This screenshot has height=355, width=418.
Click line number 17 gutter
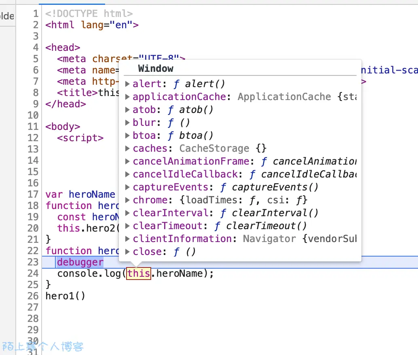[33, 194]
